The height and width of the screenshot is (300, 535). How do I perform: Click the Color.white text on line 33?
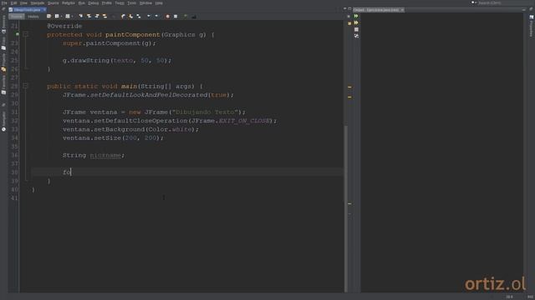click(x=170, y=130)
